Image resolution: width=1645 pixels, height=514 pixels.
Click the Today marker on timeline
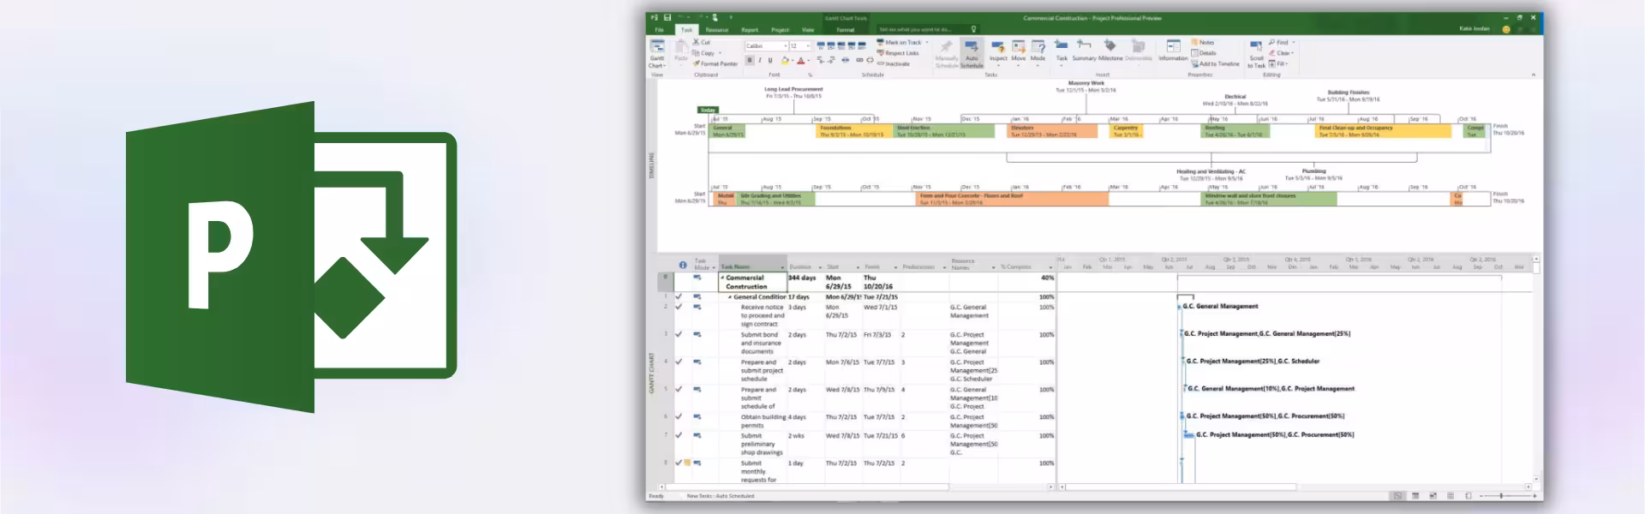[x=708, y=110]
